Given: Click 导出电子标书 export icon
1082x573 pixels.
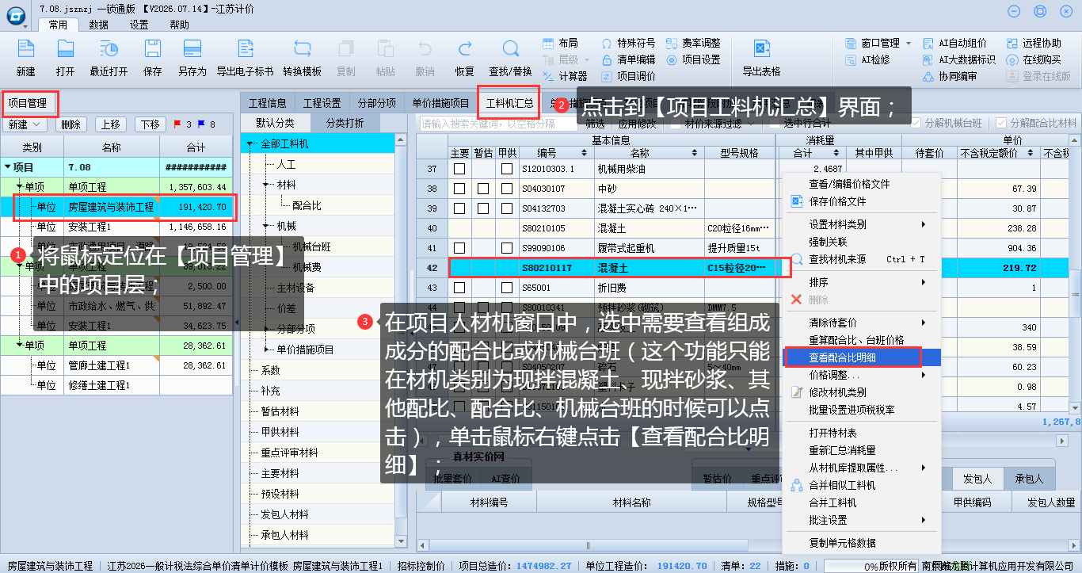Looking at the screenshot, I should pyautogui.click(x=245, y=48).
